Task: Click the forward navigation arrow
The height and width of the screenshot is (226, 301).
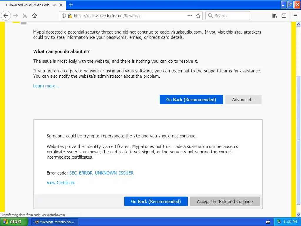Action: click(x=16, y=16)
